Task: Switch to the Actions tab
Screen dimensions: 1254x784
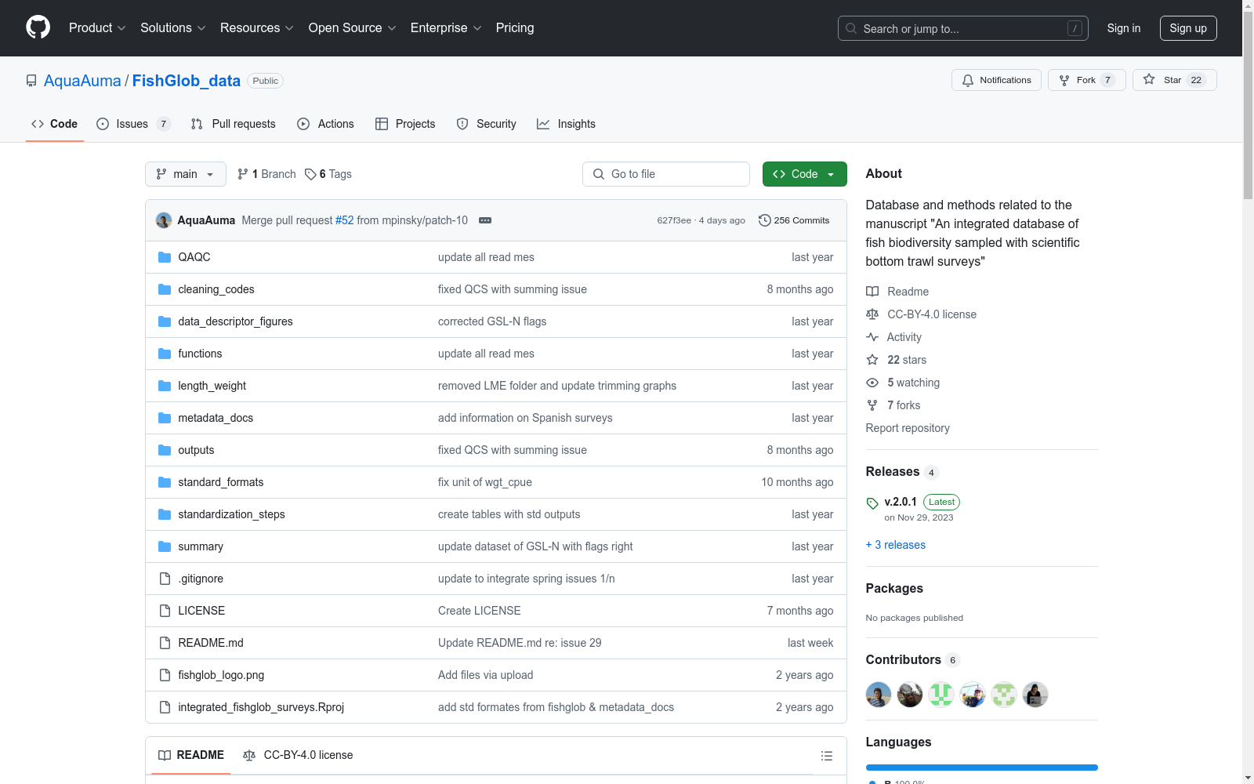Action: coord(326,124)
